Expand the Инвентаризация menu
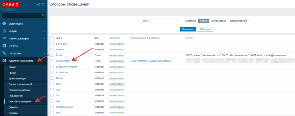Screen dimensions: 295x116 pos(24,38)
